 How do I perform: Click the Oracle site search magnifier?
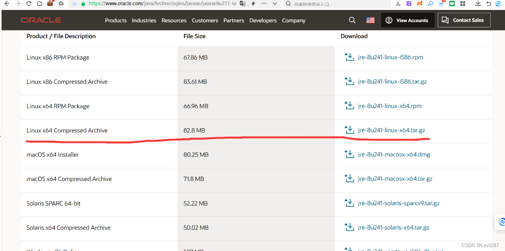click(x=352, y=20)
